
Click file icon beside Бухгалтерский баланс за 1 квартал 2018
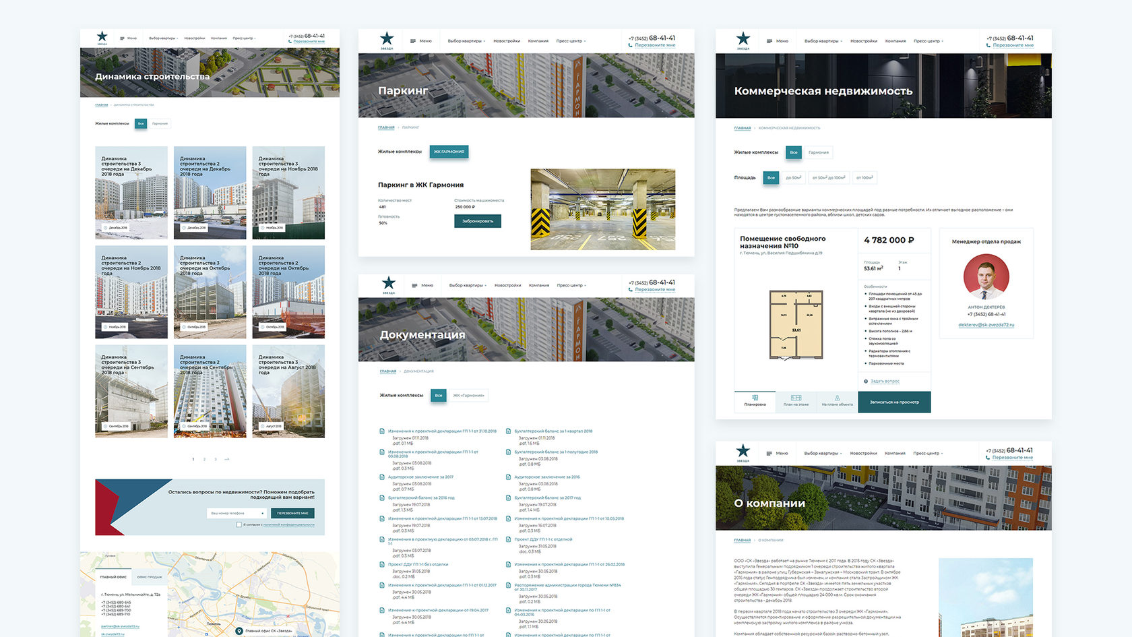pyautogui.click(x=509, y=431)
